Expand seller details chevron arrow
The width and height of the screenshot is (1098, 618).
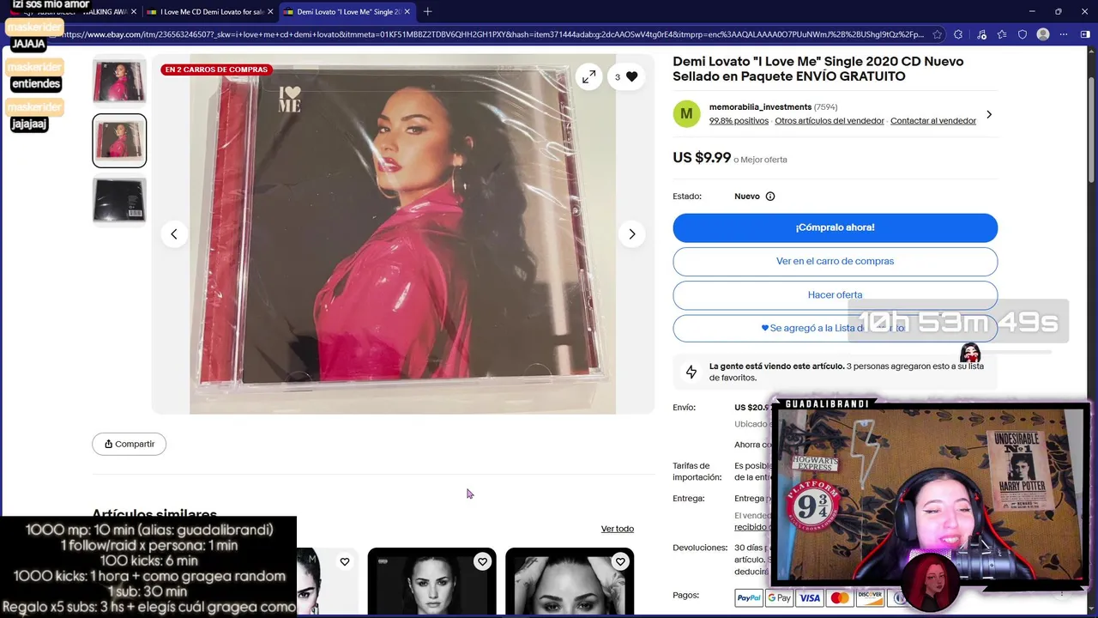[988, 114]
